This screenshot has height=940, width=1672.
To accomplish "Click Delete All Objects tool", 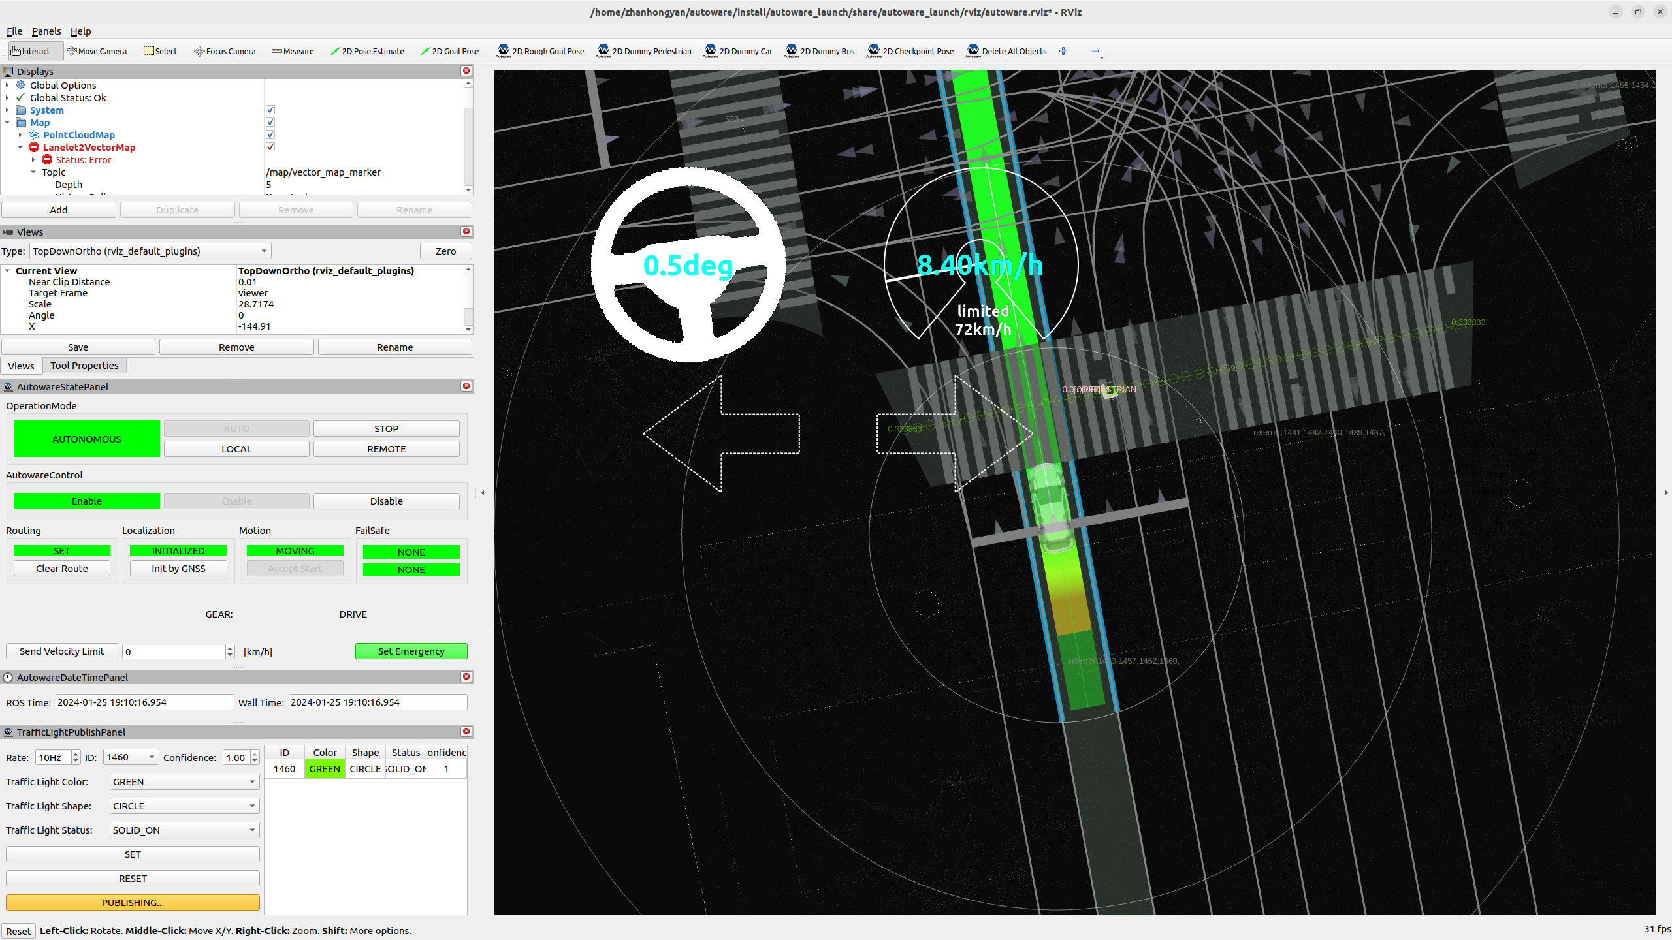I will coord(1006,51).
